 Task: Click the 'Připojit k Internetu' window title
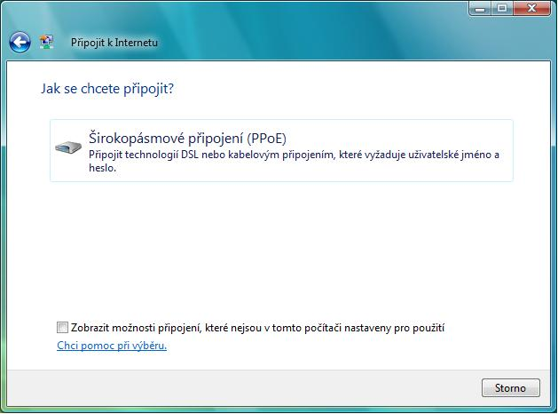click(x=115, y=42)
